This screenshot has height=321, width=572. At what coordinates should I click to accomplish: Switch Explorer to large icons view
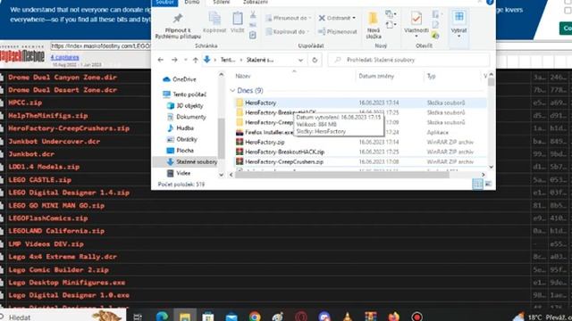click(x=488, y=184)
